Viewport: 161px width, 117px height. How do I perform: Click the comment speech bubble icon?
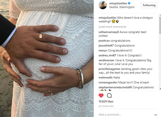(109, 96)
